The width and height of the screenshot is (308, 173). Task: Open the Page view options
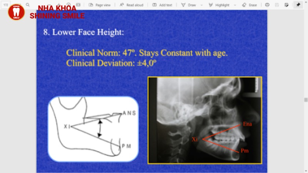(x=99, y=5)
